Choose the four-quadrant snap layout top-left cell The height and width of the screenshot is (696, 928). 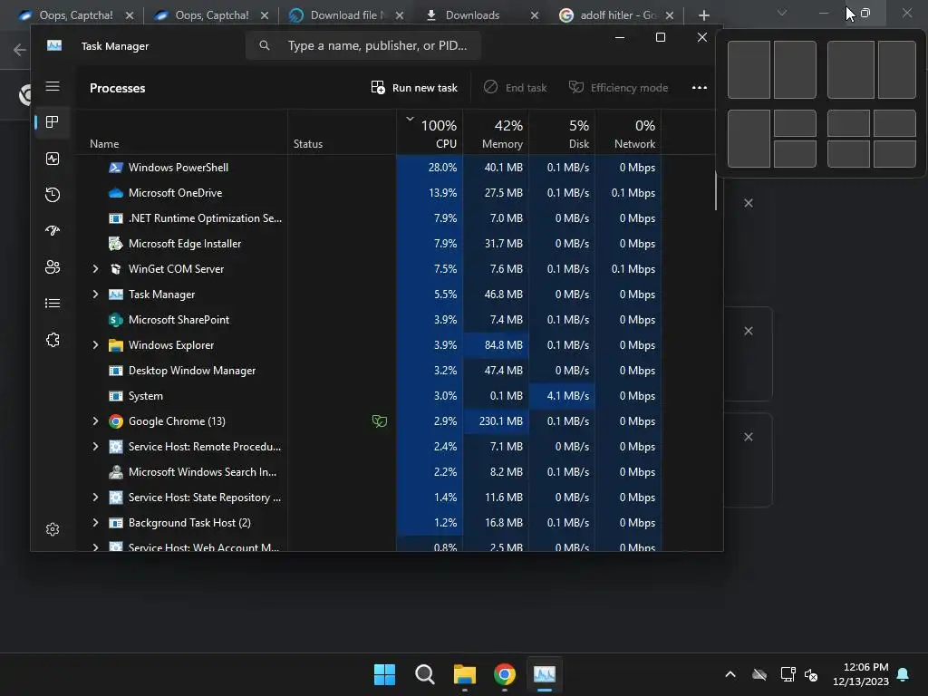click(848, 123)
